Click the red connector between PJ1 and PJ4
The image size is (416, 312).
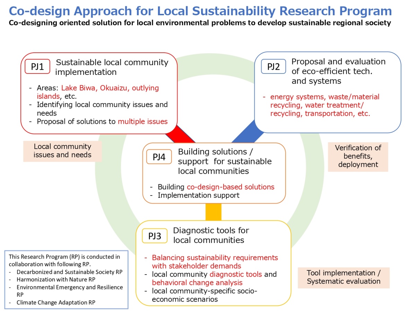pyautogui.click(x=180, y=133)
